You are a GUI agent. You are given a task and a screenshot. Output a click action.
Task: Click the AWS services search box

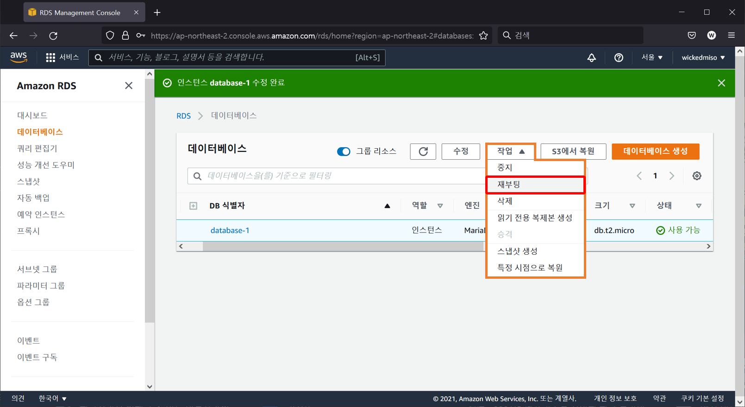237,57
